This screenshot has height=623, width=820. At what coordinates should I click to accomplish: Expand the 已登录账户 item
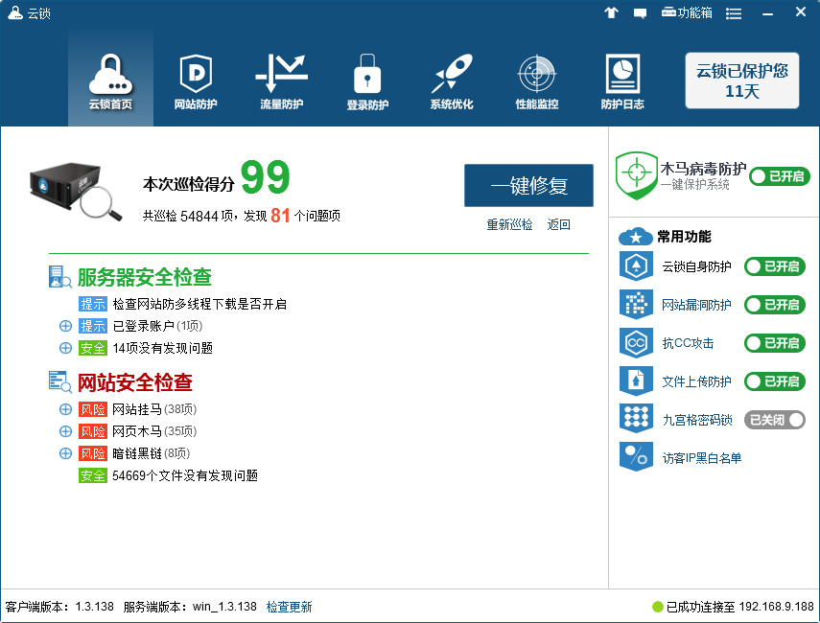coord(65,326)
